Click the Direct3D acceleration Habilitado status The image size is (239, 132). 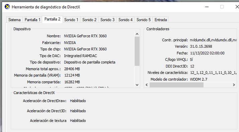pyautogui.click(x=78, y=111)
